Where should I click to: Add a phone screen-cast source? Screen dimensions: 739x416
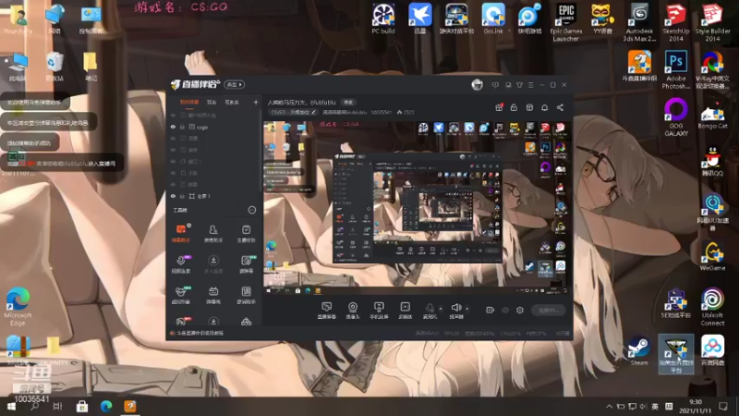click(379, 311)
